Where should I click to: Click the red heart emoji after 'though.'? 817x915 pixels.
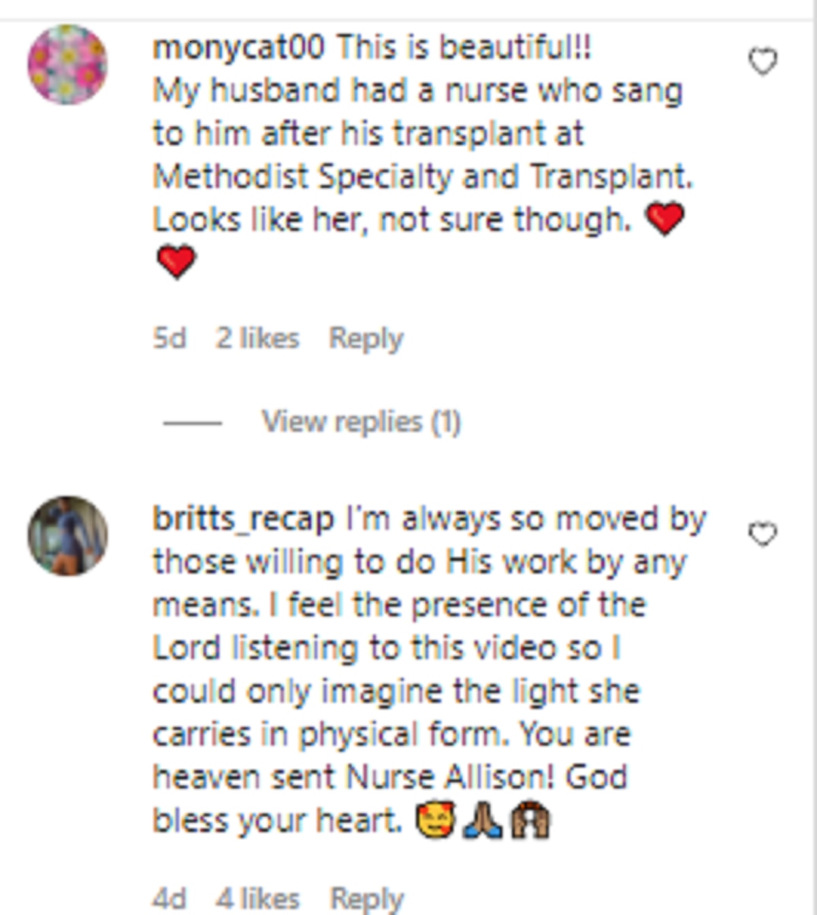[x=664, y=219]
